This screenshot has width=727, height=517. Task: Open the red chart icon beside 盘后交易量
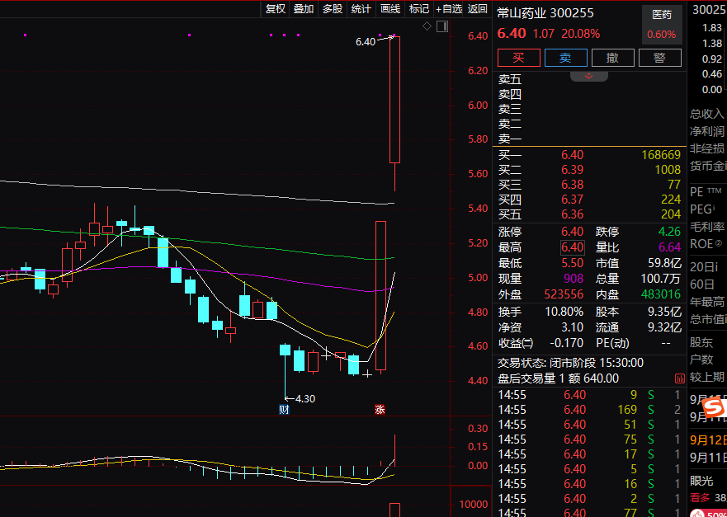point(679,378)
